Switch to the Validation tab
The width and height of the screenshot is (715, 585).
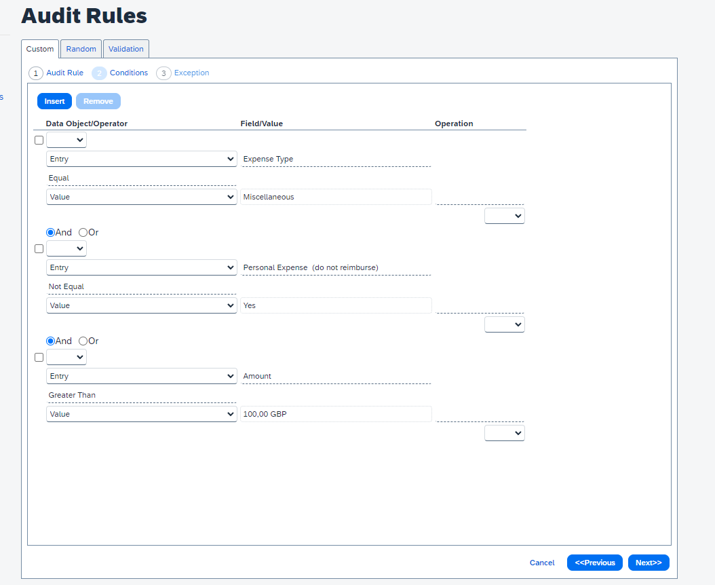coord(126,49)
